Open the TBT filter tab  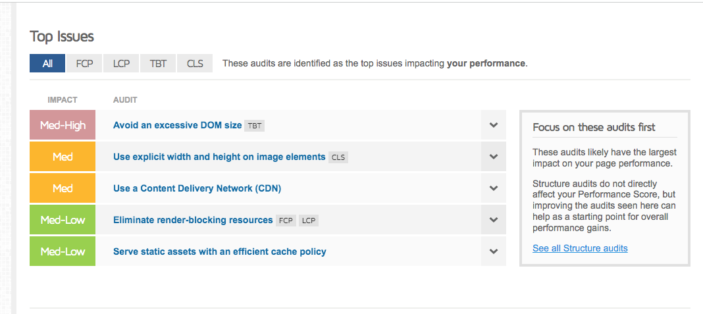pos(158,64)
